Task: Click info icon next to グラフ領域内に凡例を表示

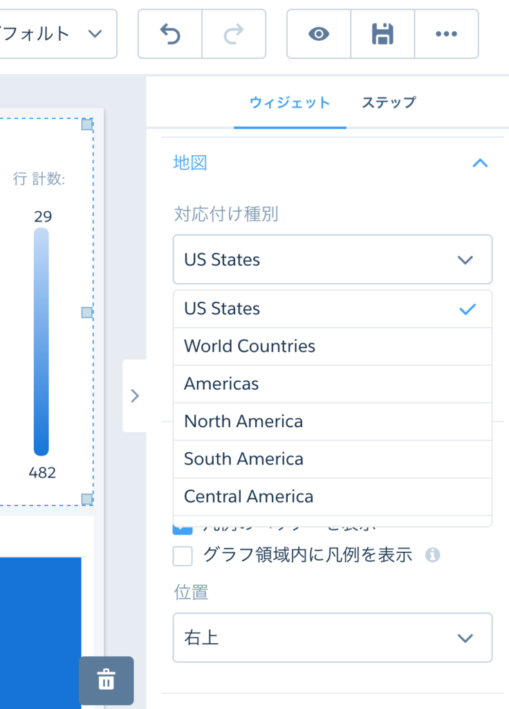Action: click(432, 555)
